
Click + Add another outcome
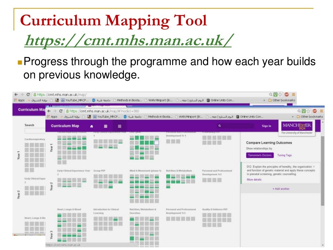click(281, 189)
